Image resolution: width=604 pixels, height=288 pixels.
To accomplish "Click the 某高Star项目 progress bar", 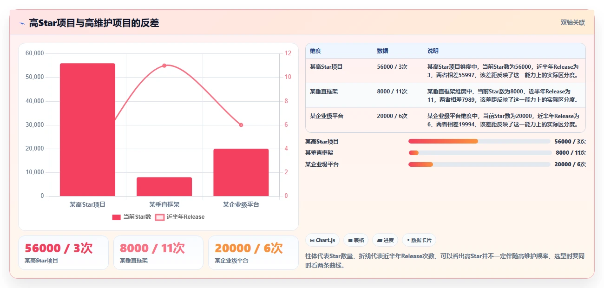I will tap(479, 141).
